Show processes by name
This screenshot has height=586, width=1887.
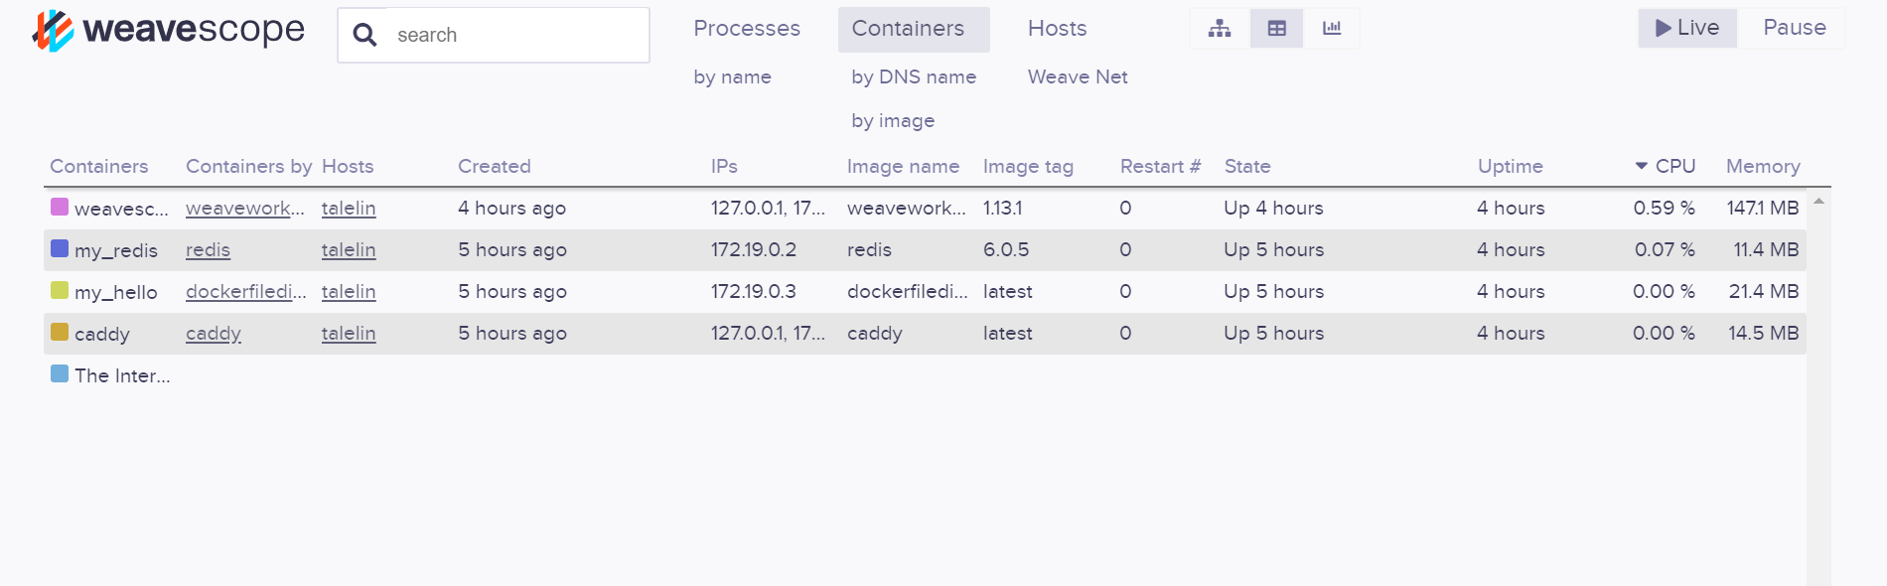click(x=733, y=76)
